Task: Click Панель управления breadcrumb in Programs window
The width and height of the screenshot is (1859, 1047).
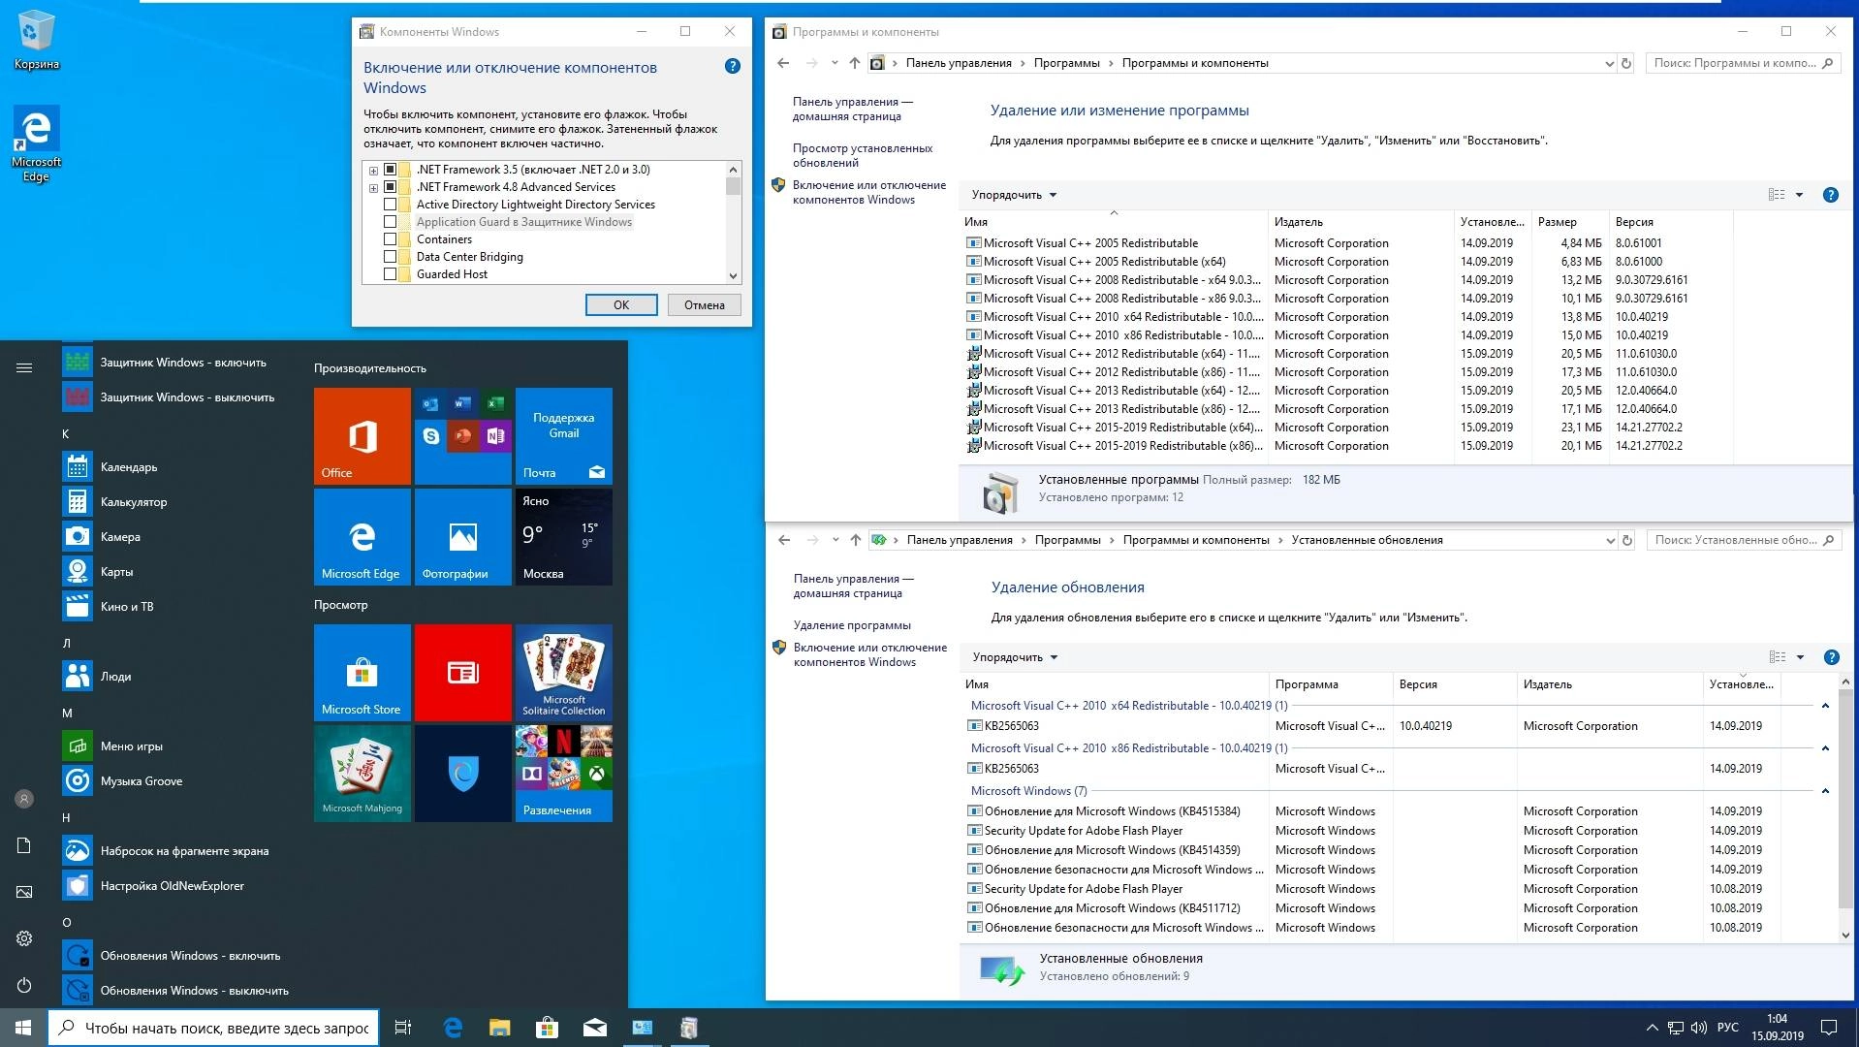Action: coord(959,63)
